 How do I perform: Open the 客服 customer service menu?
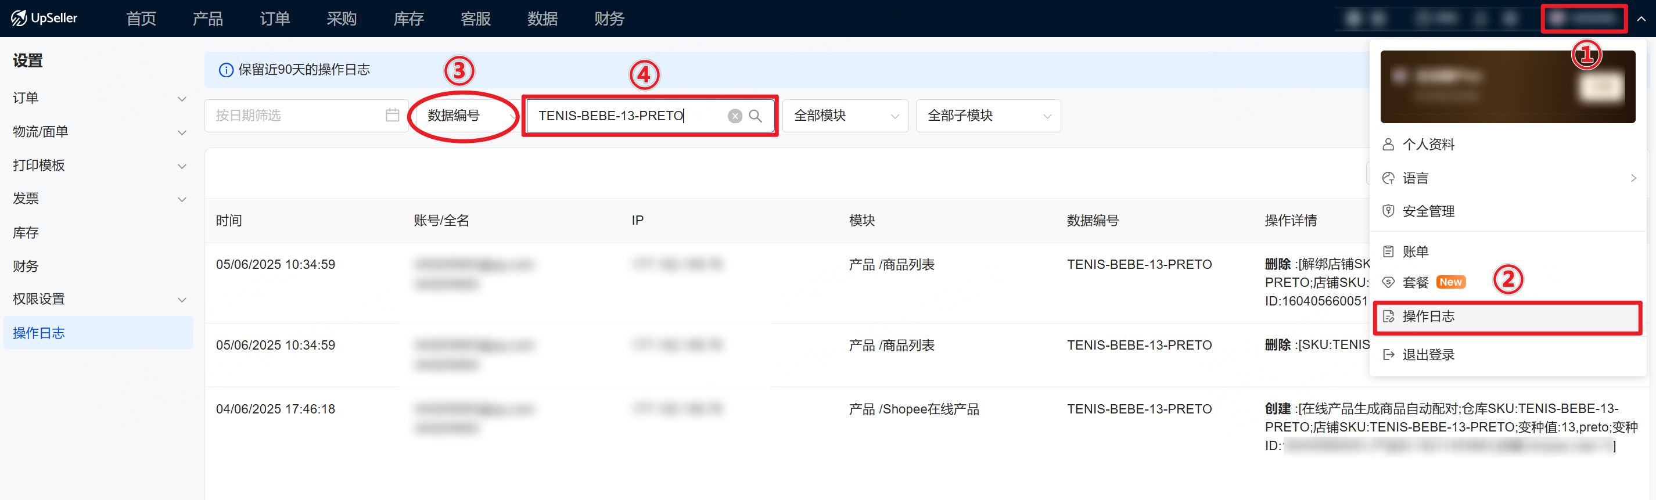[x=475, y=19]
